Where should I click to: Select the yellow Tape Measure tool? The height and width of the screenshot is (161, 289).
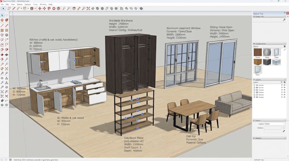(x=79, y=8)
